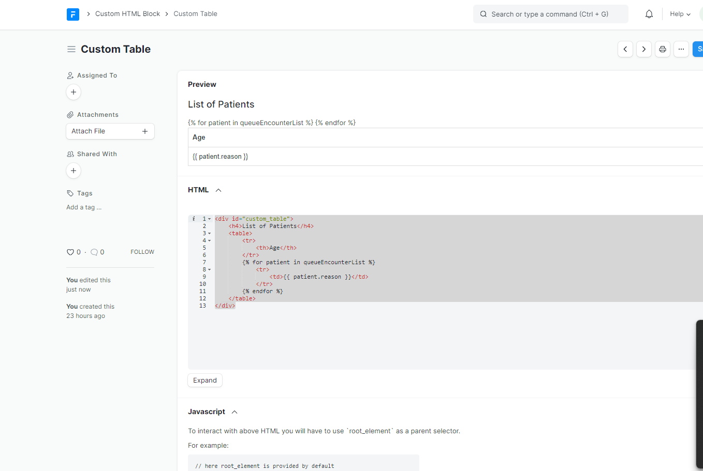Viewport: 703px width, 471px height.
Task: Open the comments bubble count
Action: click(x=97, y=252)
